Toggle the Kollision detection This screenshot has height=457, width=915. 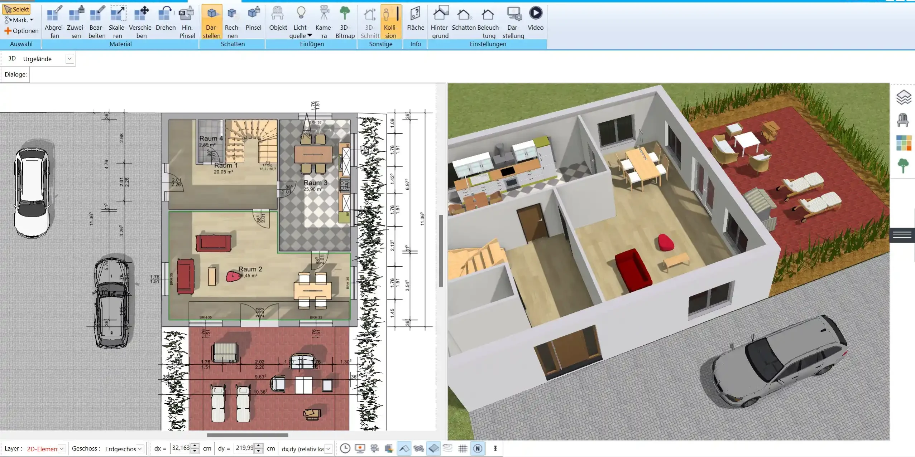pos(390,21)
